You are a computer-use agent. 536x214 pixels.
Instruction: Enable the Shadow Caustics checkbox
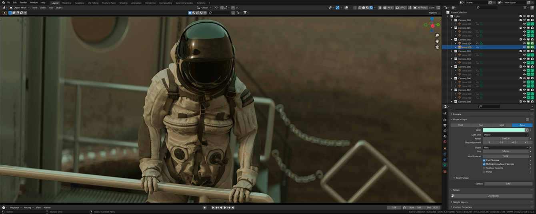(484, 168)
